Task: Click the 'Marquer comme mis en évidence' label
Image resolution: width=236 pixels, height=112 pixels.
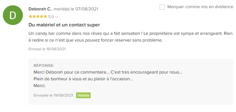Action: pyautogui.click(x=200, y=7)
